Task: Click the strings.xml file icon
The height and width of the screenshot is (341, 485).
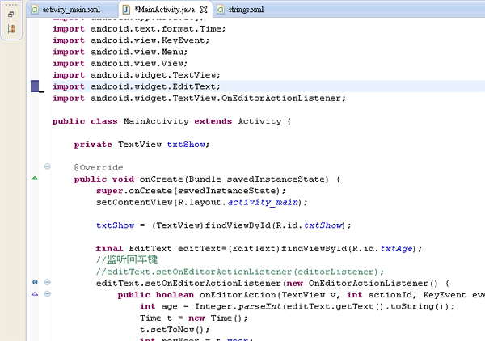Action: tap(221, 10)
